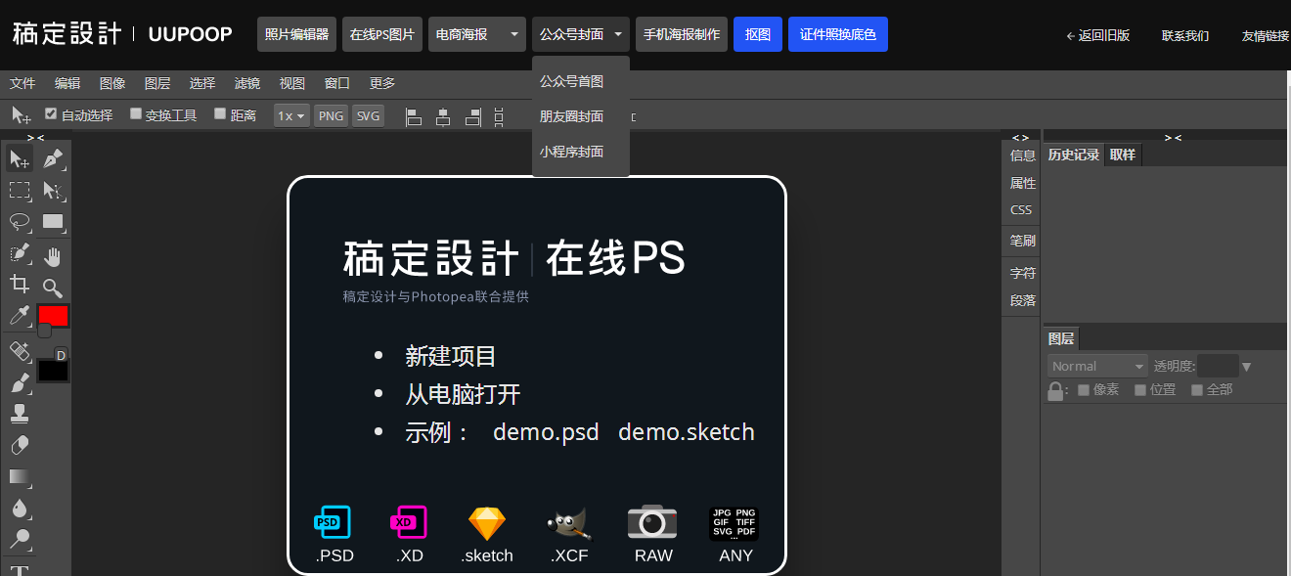Align right edges icon in options bar
1291x576 pixels.
(473, 116)
